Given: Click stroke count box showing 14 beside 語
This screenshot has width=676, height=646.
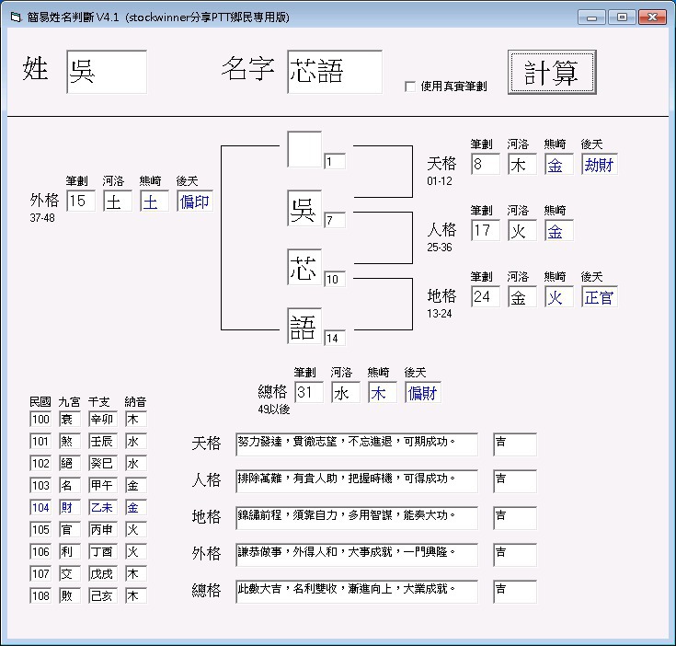Looking at the screenshot, I should point(335,338).
